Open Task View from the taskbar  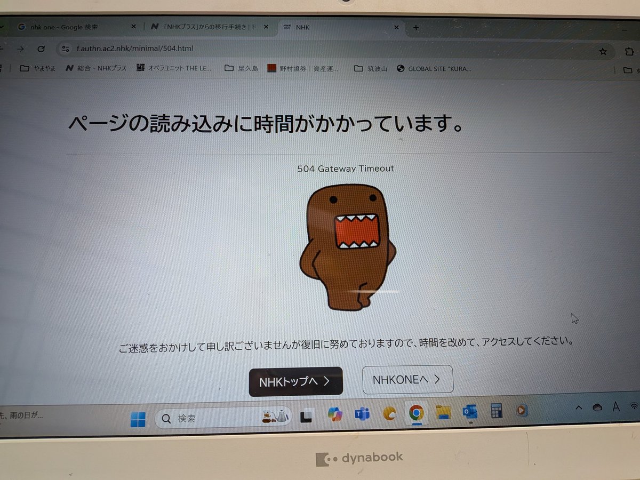(x=306, y=418)
